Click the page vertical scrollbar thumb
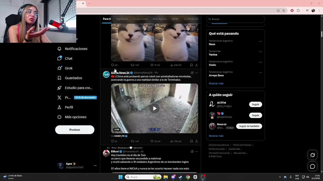323x181 pixels. (322, 34)
